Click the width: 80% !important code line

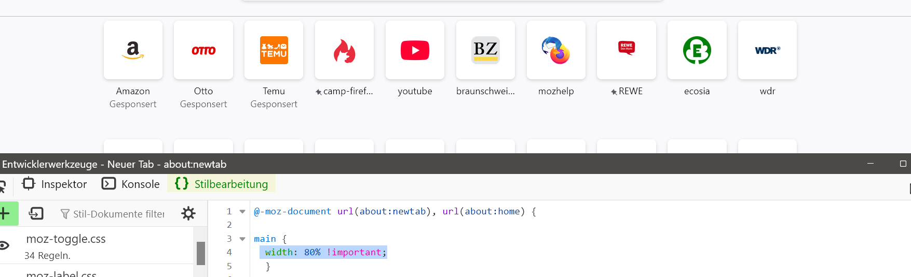pos(325,252)
